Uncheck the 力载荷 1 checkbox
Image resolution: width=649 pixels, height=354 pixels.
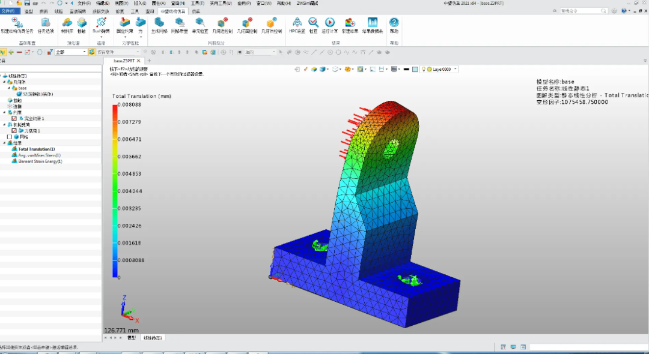[x=14, y=131]
